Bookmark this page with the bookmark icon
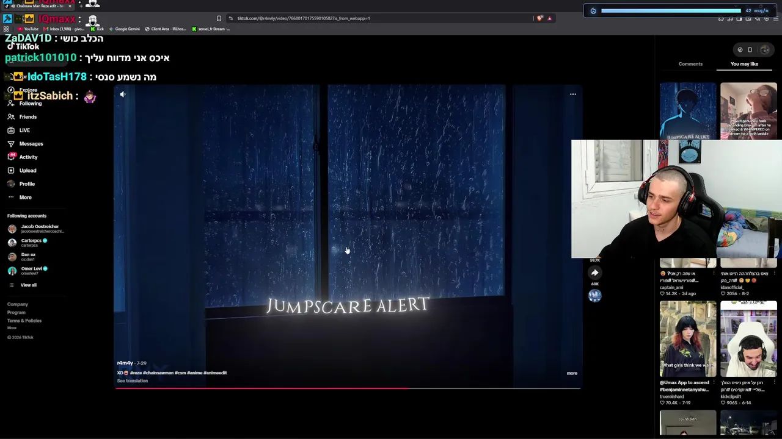The width and height of the screenshot is (782, 439). click(219, 18)
